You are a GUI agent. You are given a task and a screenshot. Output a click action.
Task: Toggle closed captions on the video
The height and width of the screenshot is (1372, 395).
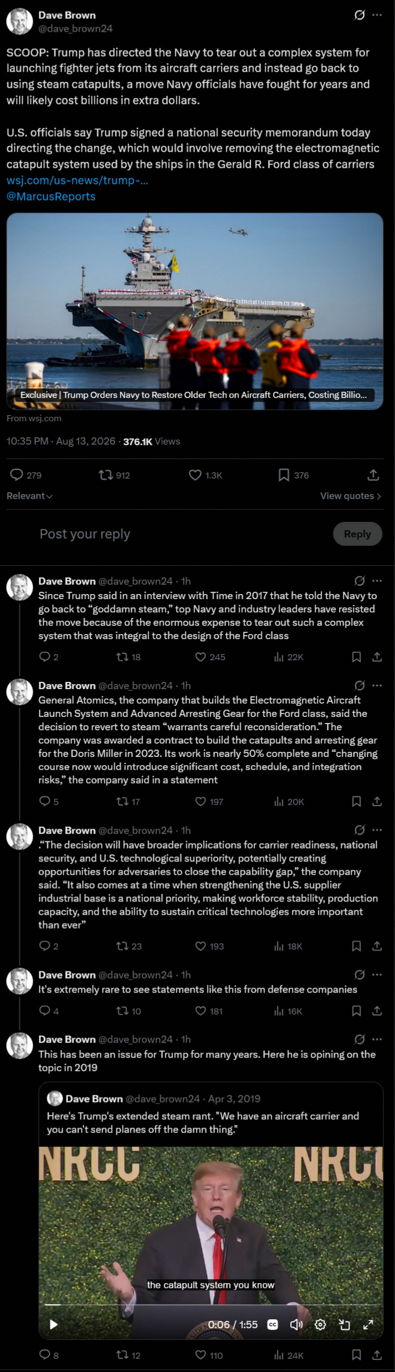click(x=272, y=1324)
